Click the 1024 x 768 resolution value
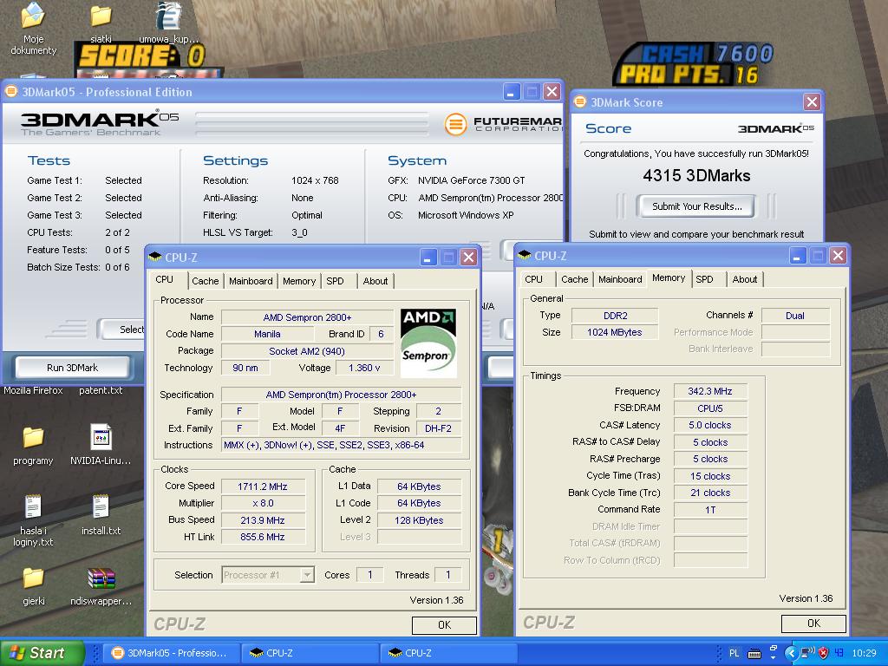The image size is (888, 666). click(x=315, y=180)
